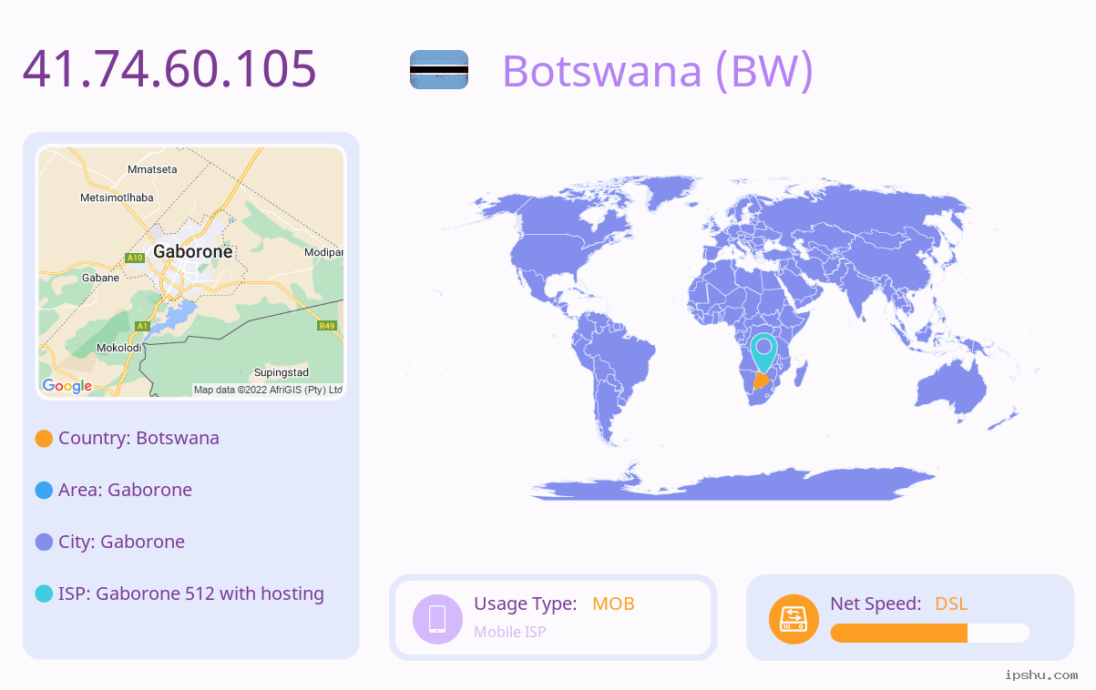Click the ISP: Gaborone 512 with hosting text
This screenshot has height=690, width=1096.
pyautogui.click(x=191, y=594)
